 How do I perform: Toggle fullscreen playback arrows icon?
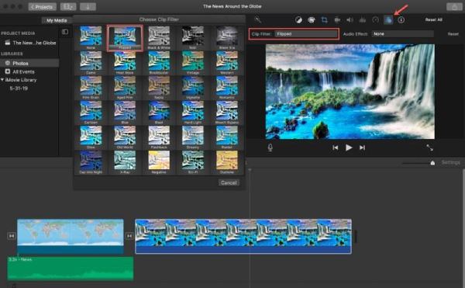[429, 147]
